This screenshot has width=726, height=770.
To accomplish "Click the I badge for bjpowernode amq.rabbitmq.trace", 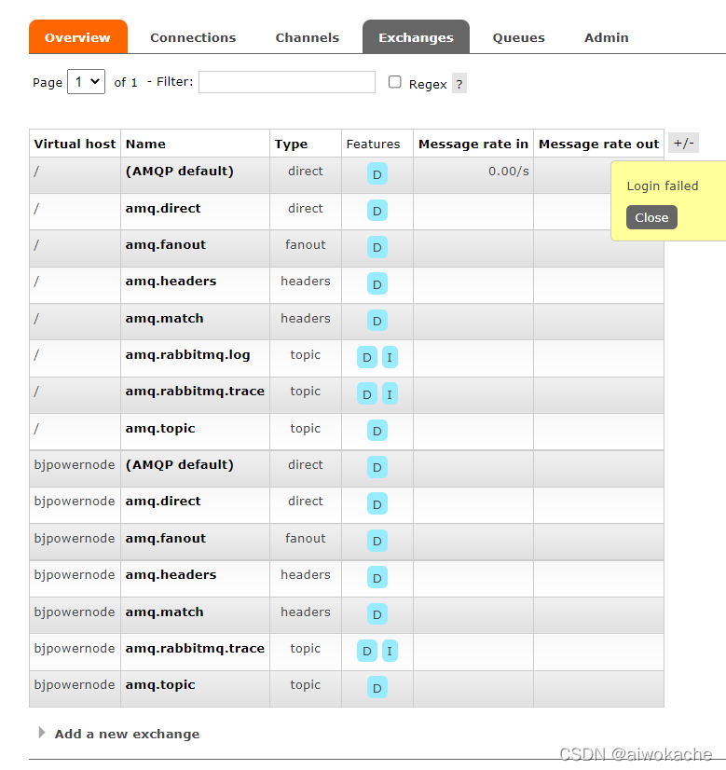I will [390, 651].
